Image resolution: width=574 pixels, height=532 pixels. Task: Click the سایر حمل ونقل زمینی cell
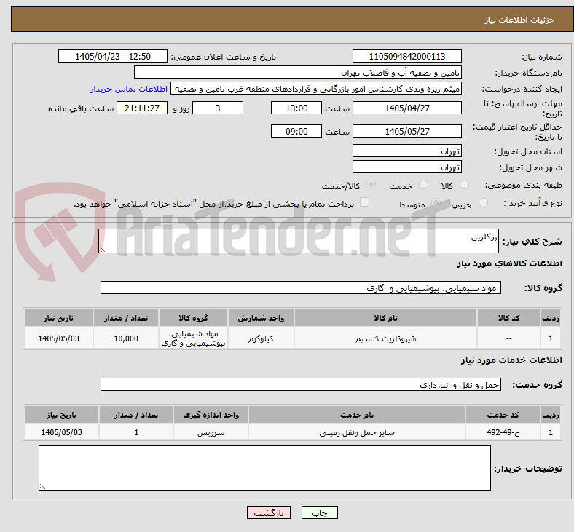point(356,432)
